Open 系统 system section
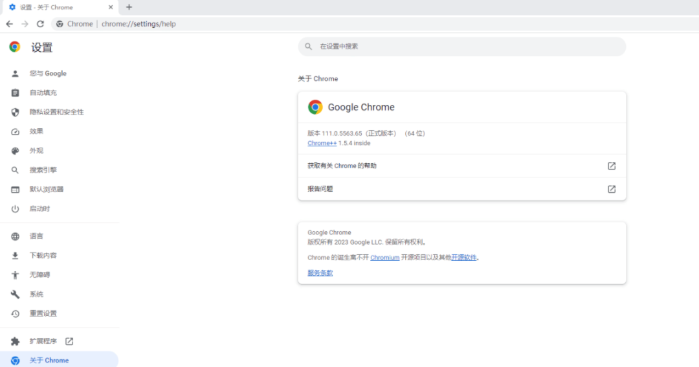 (x=60, y=295)
